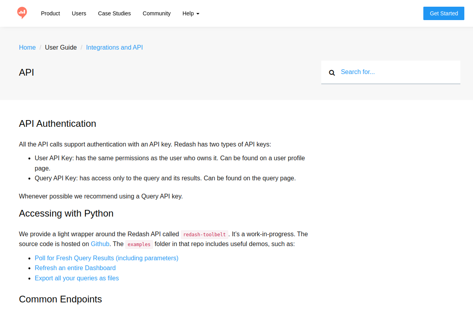Open Poll for Fresh Query Results link
The width and height of the screenshot is (473, 315).
tap(106, 258)
